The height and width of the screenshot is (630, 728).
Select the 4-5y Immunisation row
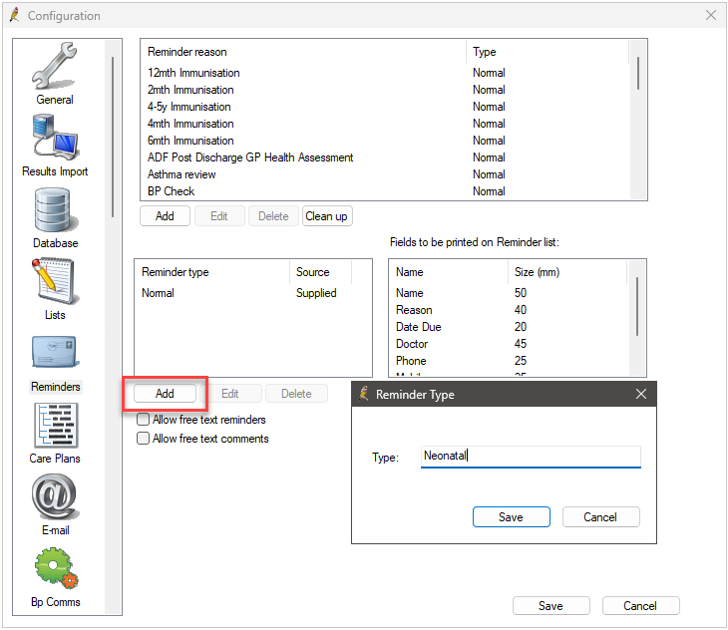(x=385, y=107)
